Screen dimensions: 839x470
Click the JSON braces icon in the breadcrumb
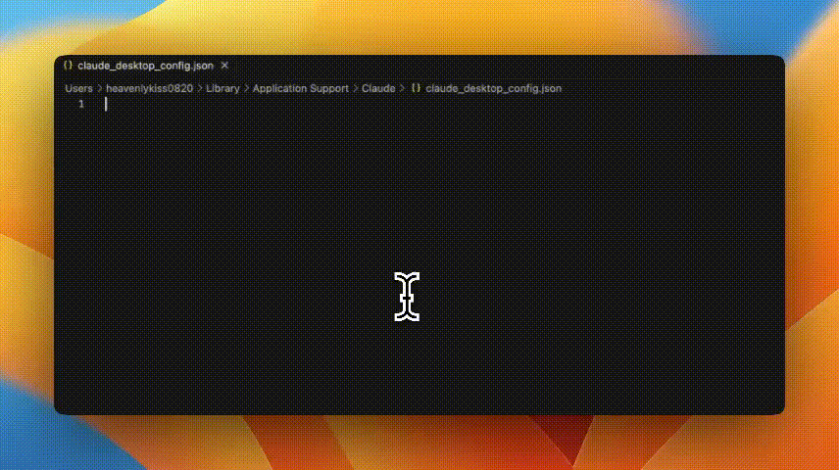click(416, 88)
